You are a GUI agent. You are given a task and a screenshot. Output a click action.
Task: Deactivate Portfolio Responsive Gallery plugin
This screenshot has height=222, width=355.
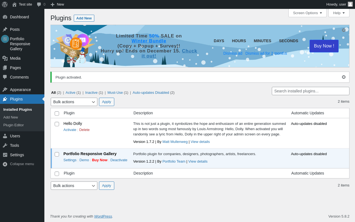coord(119,160)
